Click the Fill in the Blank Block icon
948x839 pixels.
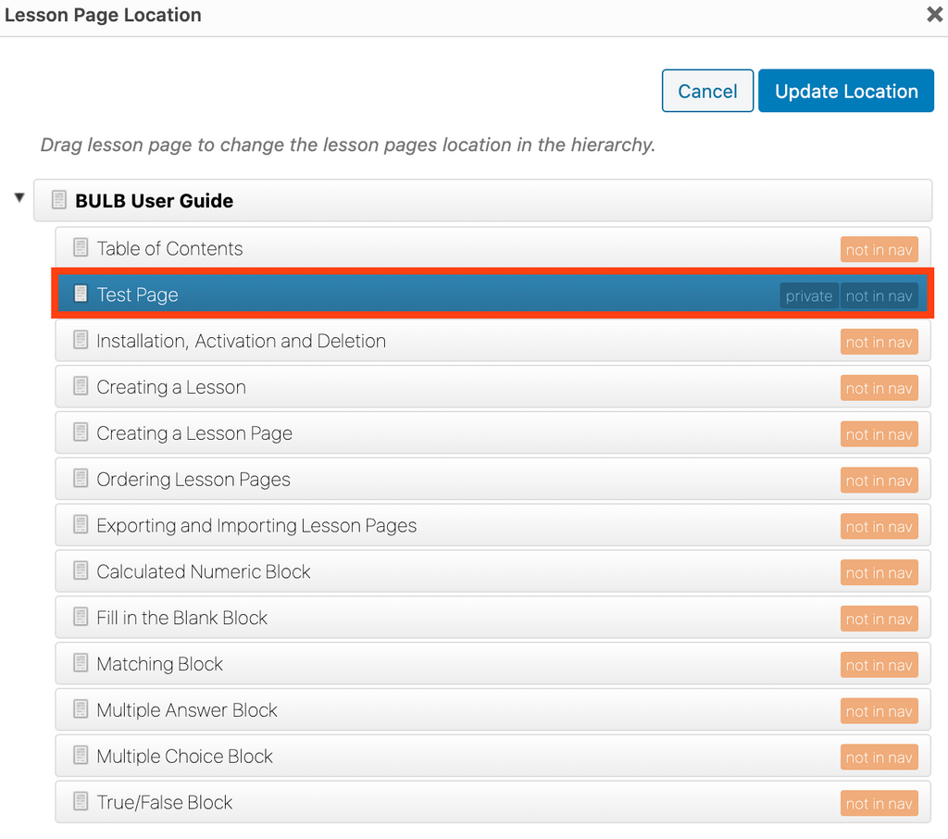81,617
